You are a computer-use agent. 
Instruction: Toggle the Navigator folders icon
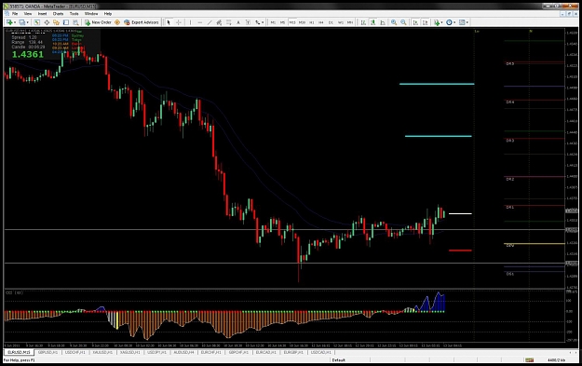coord(56,22)
